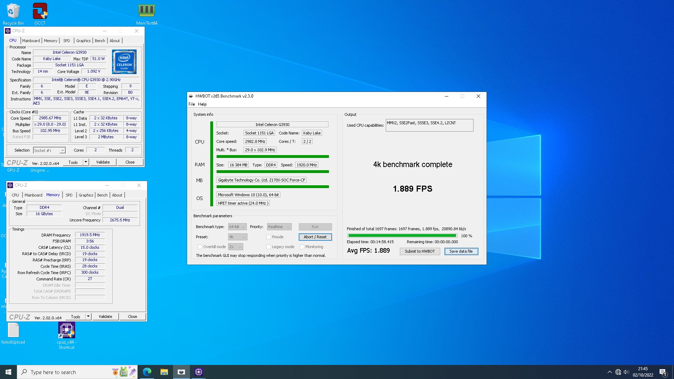Click Validate in top CPU-Z window
674x379 pixels.
click(103, 162)
